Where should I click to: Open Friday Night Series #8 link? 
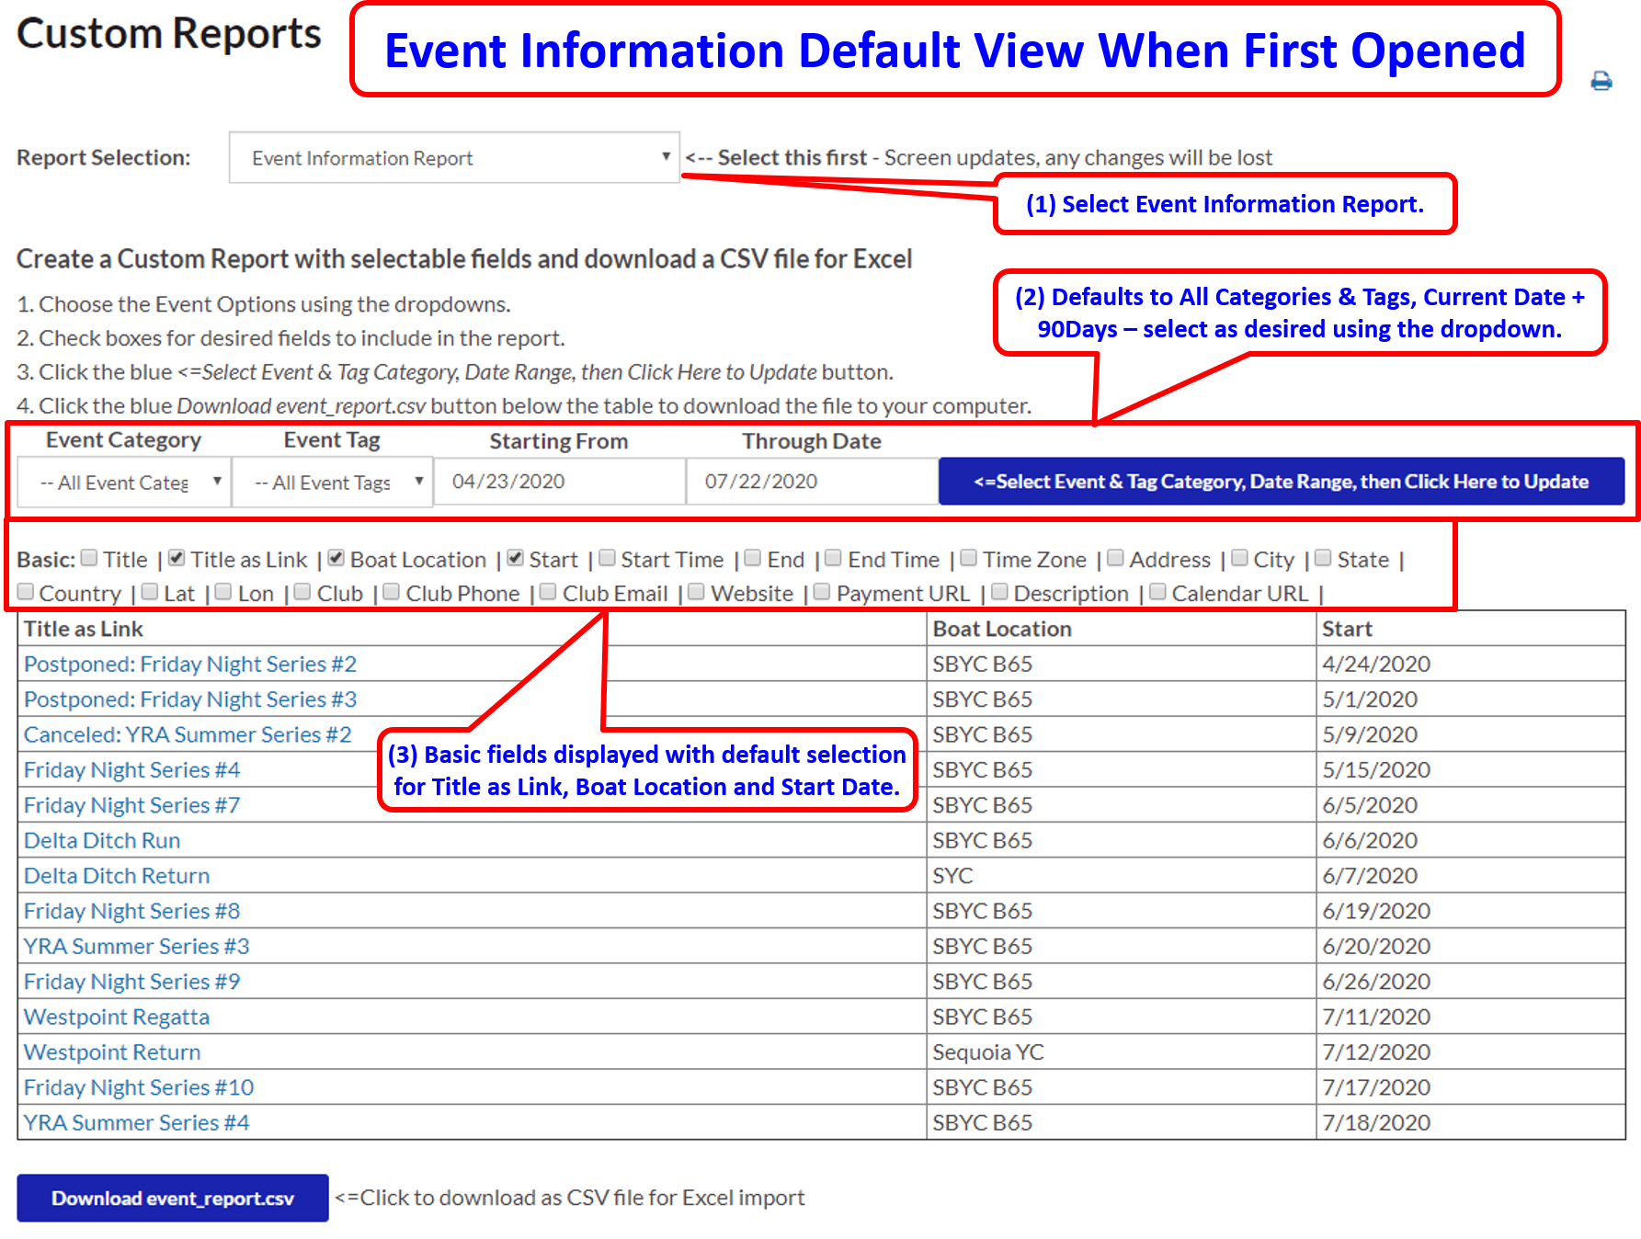132,911
